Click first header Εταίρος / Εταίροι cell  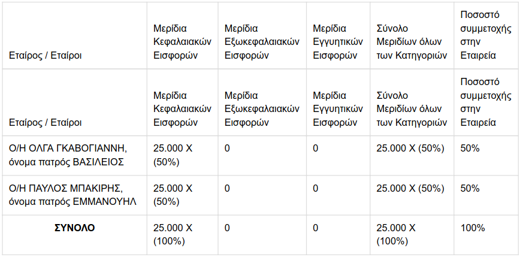pyautogui.click(x=75, y=36)
